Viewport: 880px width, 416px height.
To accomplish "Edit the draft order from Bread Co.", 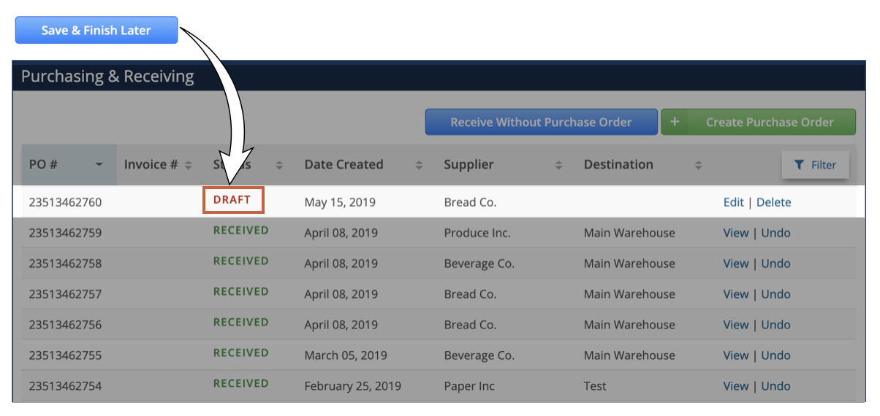I will [x=733, y=202].
